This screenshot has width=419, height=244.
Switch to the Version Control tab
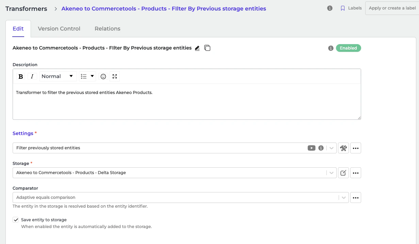point(59,29)
